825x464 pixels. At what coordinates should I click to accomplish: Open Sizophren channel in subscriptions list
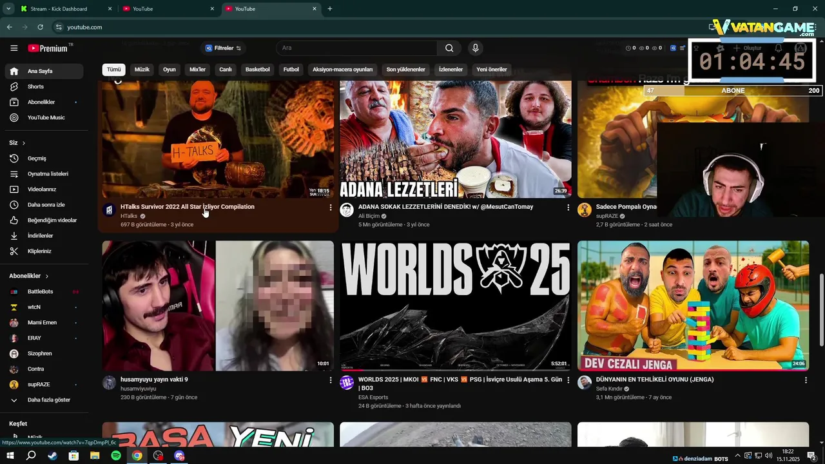(x=44, y=354)
